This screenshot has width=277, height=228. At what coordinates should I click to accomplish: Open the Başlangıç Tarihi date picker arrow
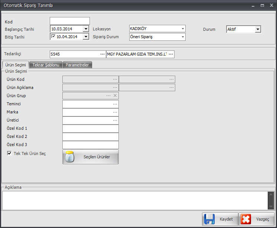tap(86, 29)
